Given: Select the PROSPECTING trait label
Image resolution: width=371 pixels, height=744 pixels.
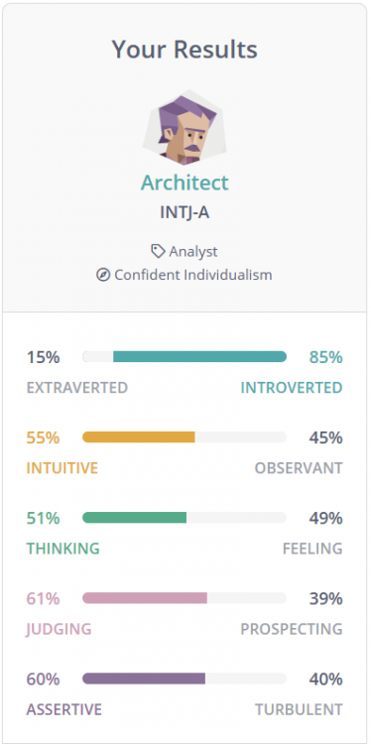Looking at the screenshot, I should (292, 629).
